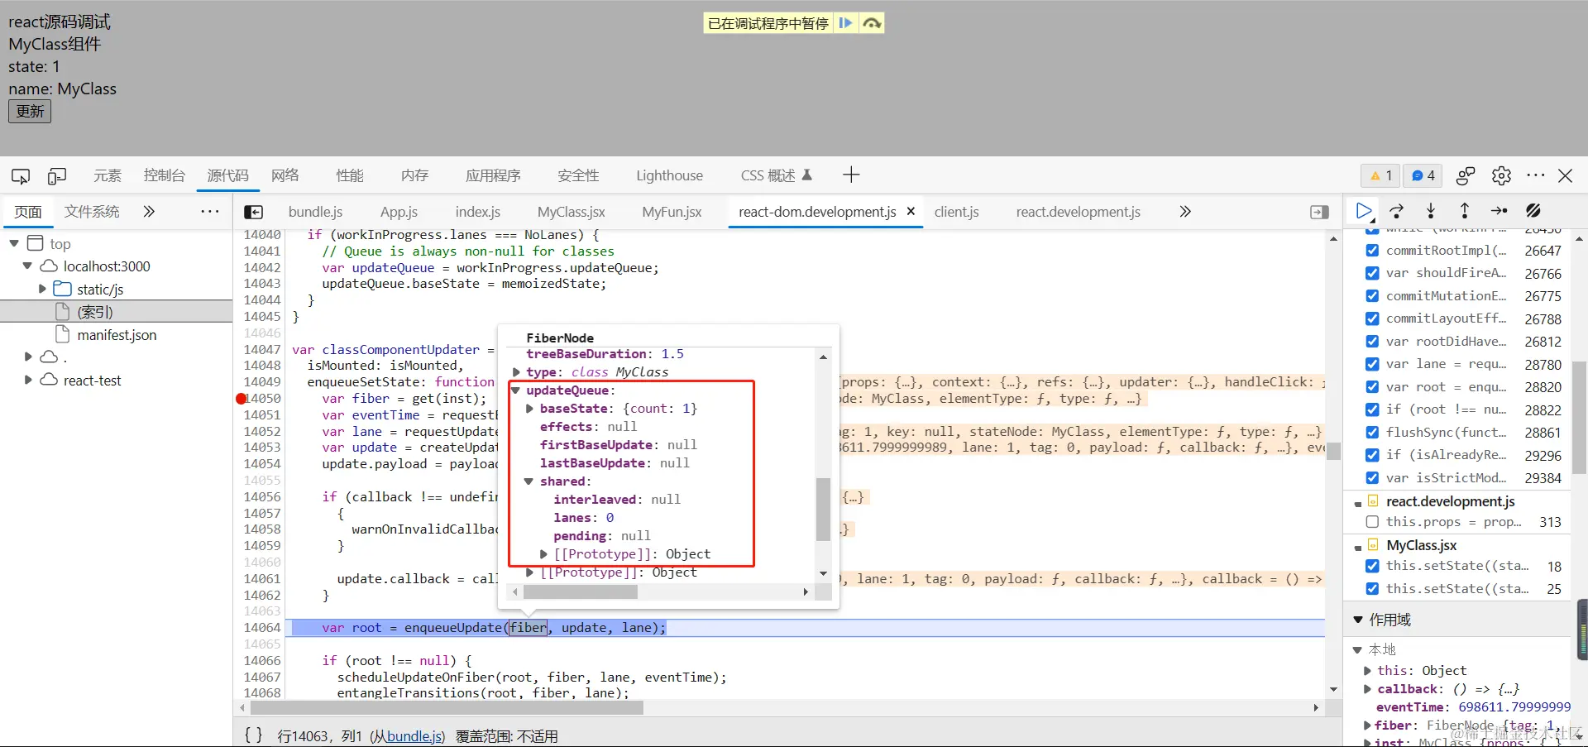The width and height of the screenshot is (1588, 747).
Task: Open the App.js source tab
Action: click(x=399, y=212)
